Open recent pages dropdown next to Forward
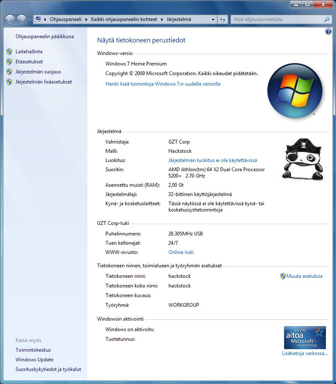The height and width of the screenshot is (384, 336). click(30, 20)
